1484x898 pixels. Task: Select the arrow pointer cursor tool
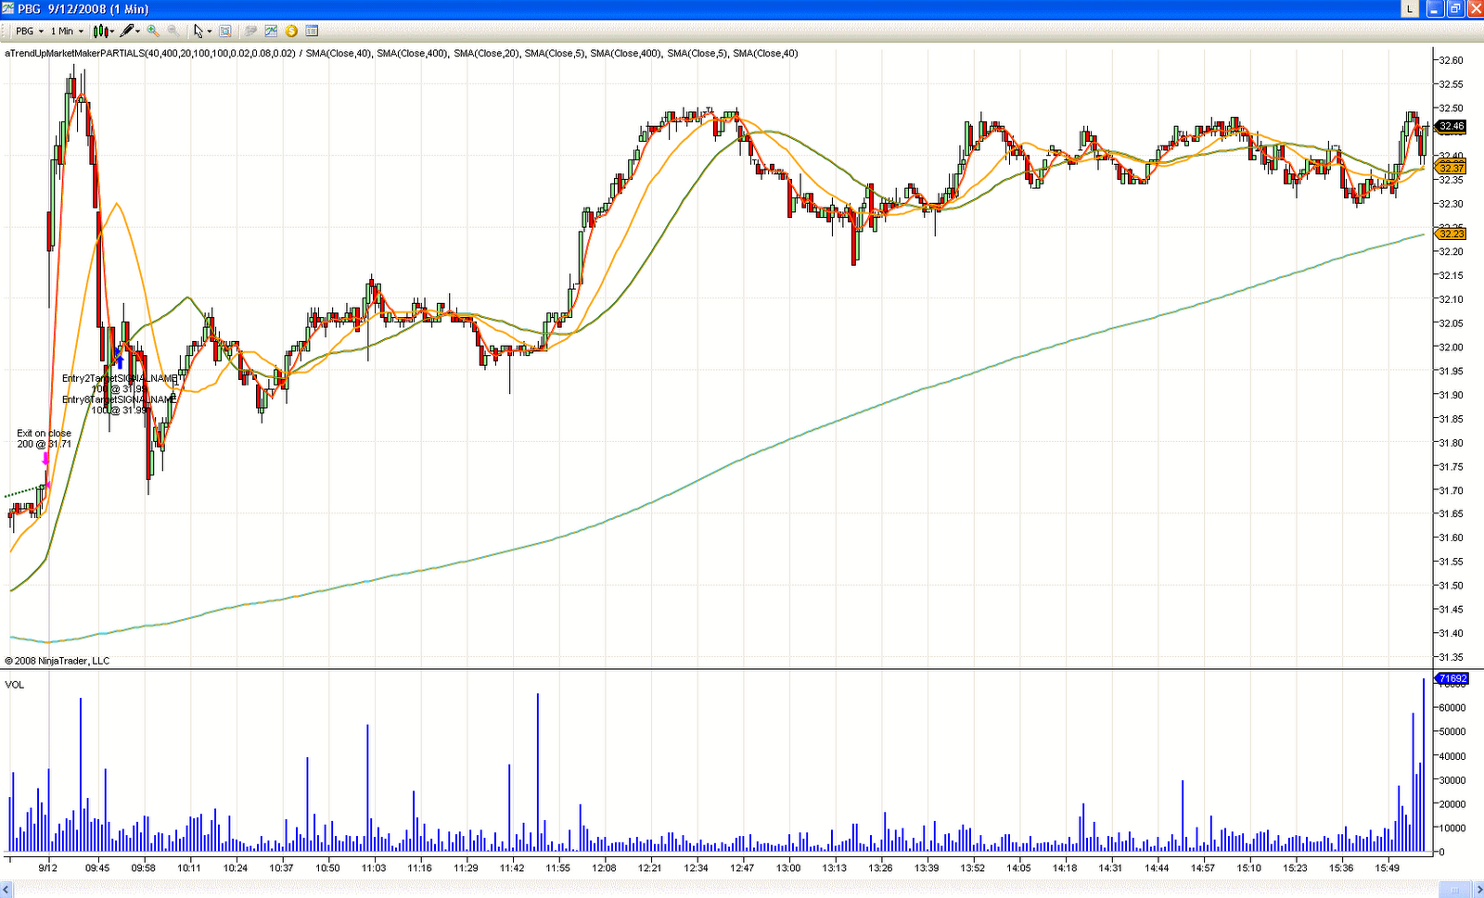(198, 31)
